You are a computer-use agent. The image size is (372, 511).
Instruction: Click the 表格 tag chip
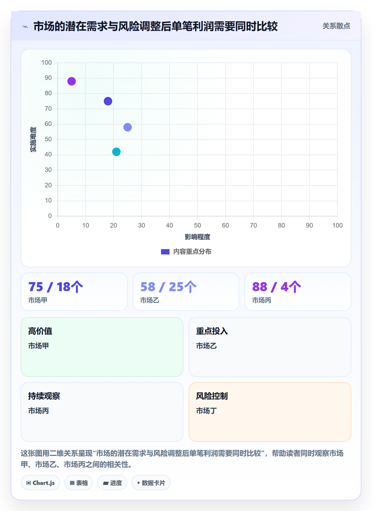(79, 483)
